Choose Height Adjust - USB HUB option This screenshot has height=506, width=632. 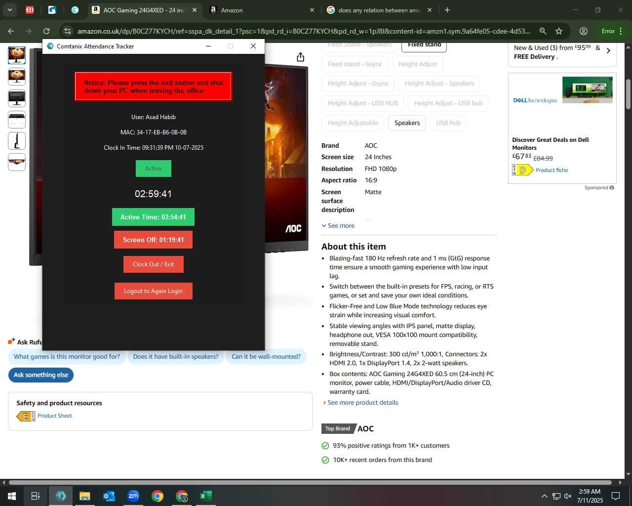coord(363,103)
